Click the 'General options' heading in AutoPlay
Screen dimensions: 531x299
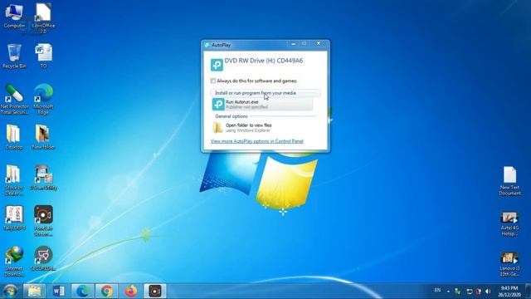tap(231, 116)
